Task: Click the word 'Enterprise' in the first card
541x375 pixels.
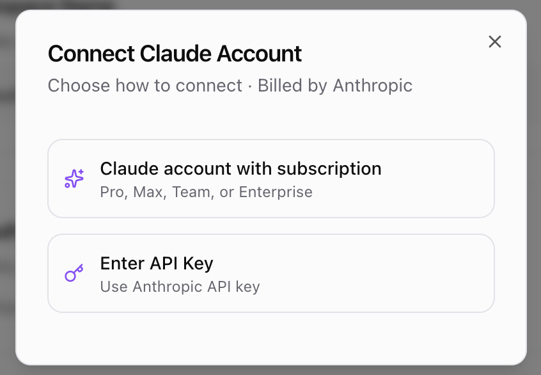Action: (x=276, y=191)
